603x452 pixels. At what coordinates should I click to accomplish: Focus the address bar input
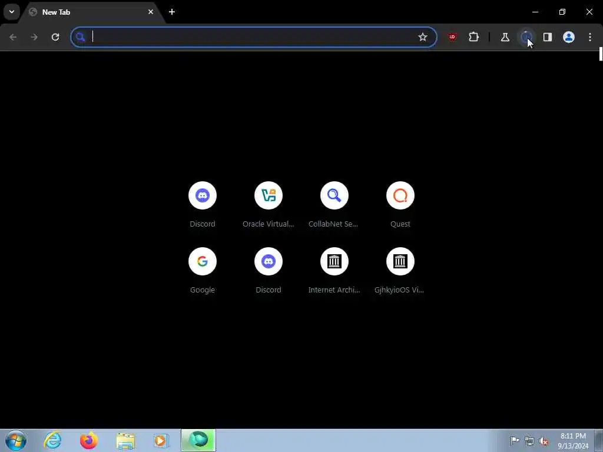(254, 37)
